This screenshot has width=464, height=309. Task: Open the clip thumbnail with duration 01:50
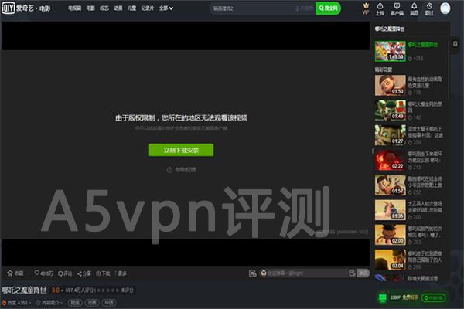tap(390, 85)
